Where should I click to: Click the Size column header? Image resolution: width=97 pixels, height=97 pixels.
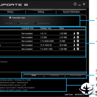[62, 28]
